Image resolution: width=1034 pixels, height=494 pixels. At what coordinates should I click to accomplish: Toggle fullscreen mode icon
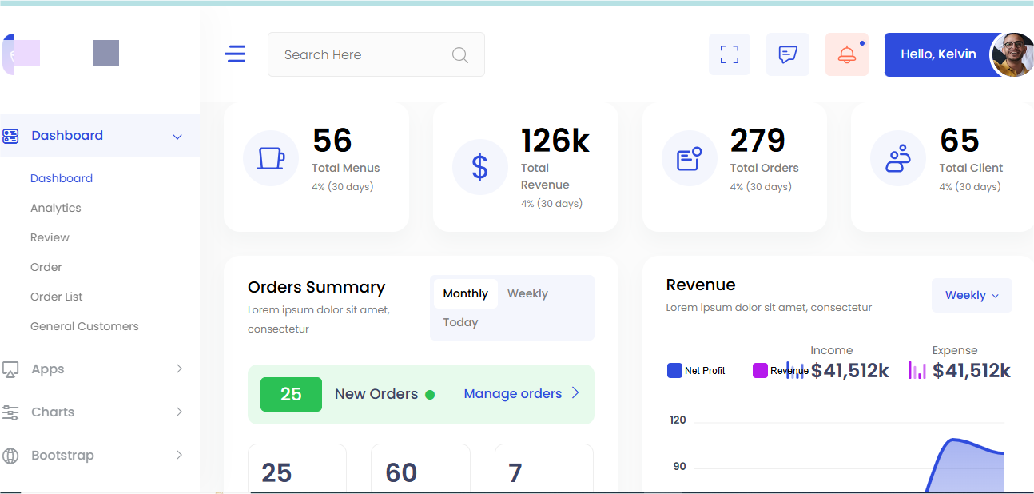click(x=730, y=54)
